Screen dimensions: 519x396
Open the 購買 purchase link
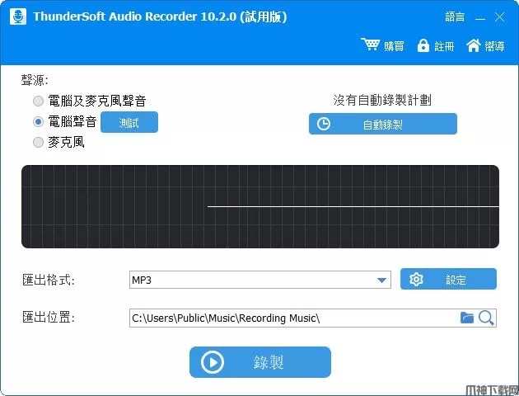(x=394, y=46)
